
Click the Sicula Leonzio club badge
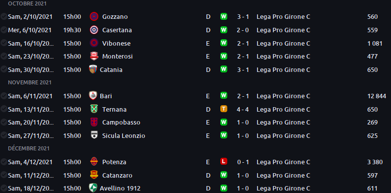[x=94, y=135]
